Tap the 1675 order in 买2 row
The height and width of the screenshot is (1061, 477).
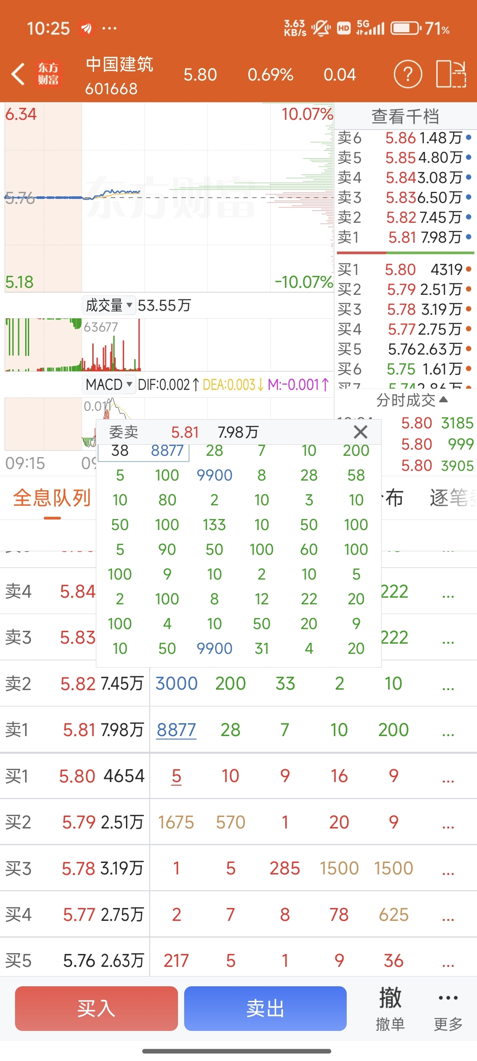(176, 822)
